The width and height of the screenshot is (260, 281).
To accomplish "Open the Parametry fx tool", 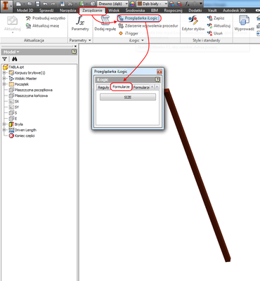I will click(x=80, y=23).
